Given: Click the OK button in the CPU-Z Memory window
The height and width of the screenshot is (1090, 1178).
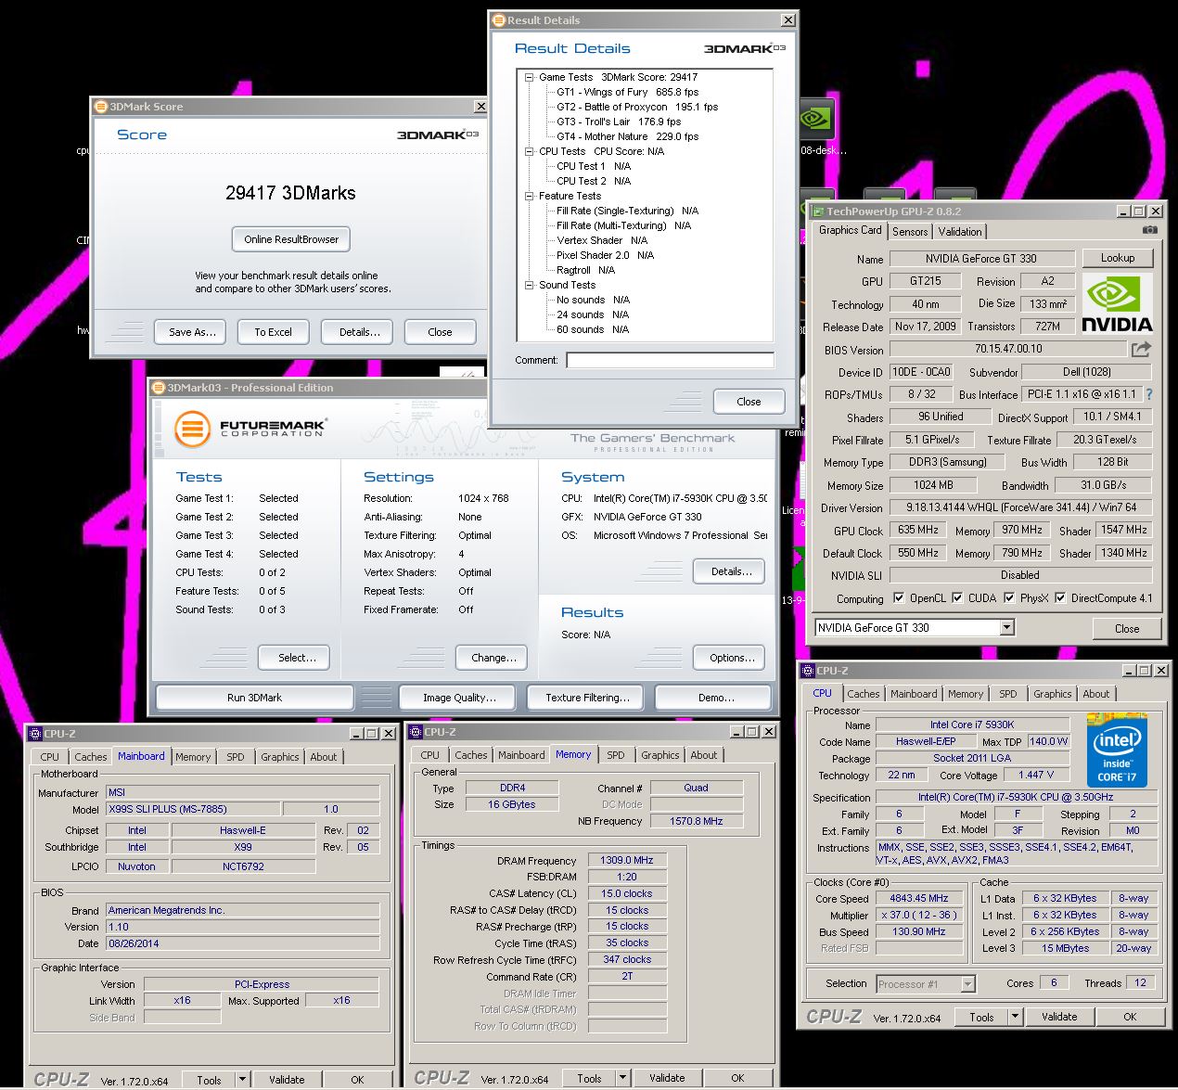Looking at the screenshot, I should [x=737, y=1078].
